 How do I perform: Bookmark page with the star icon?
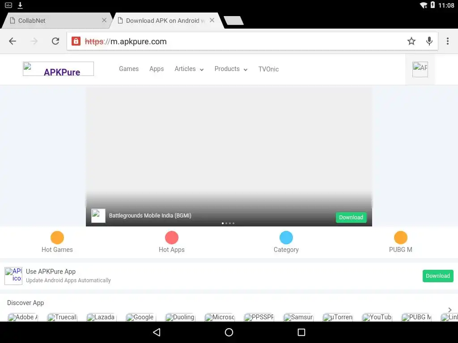click(x=411, y=41)
